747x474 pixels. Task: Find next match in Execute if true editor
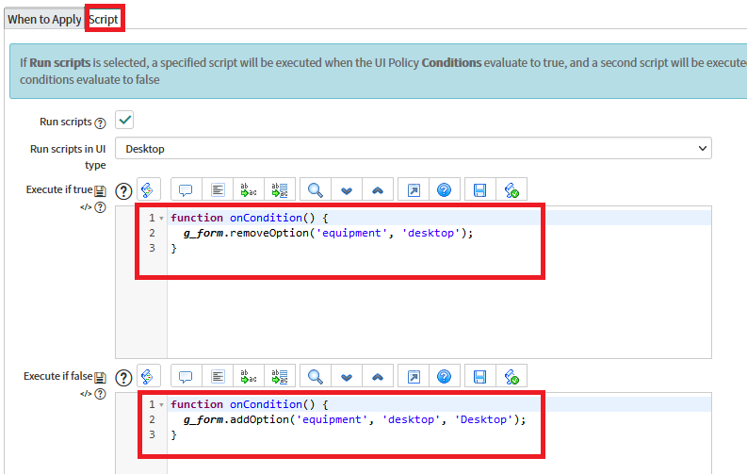click(347, 189)
